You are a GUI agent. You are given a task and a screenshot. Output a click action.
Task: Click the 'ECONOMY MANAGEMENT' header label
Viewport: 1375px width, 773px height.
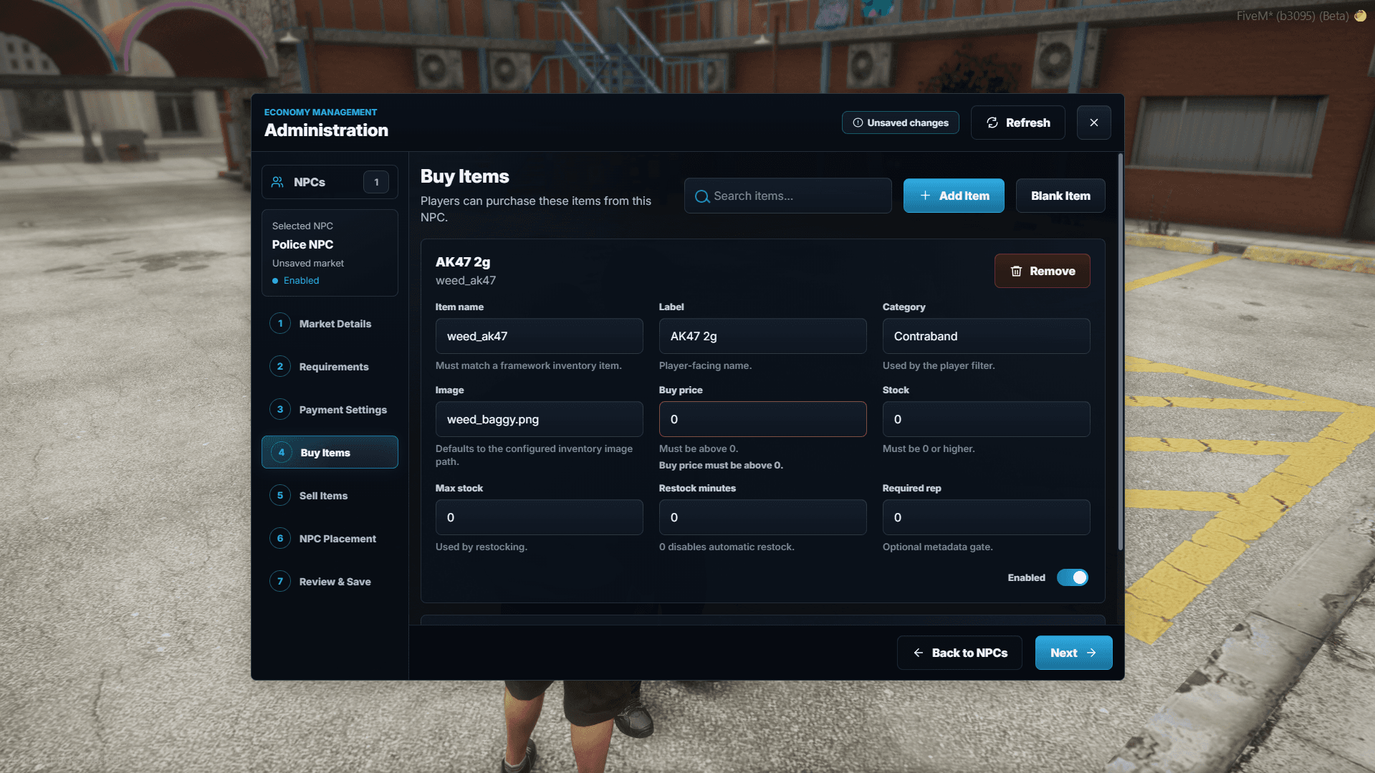(x=320, y=112)
